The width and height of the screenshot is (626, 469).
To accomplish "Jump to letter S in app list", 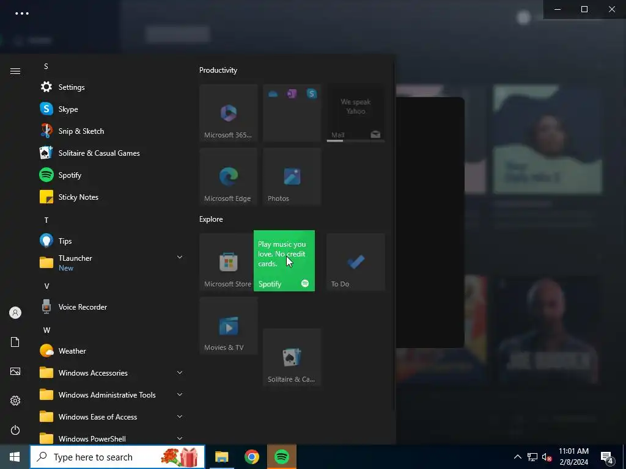I will click(x=46, y=66).
